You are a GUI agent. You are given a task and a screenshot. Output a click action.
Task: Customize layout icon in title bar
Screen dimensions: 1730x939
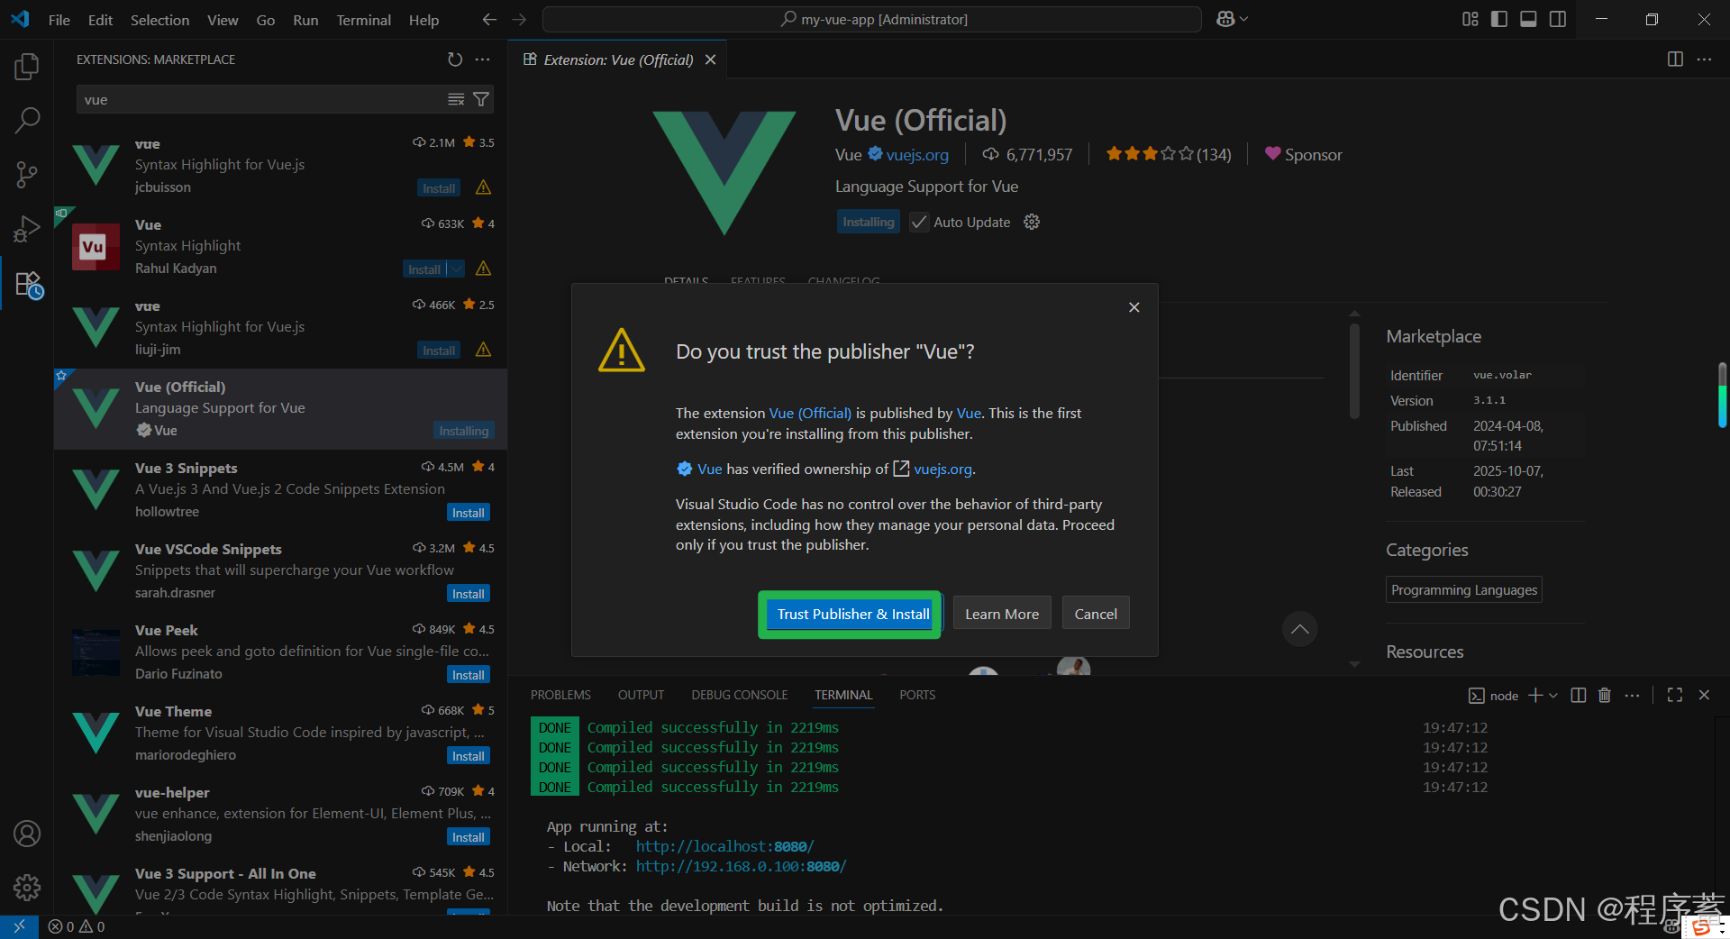click(1470, 19)
